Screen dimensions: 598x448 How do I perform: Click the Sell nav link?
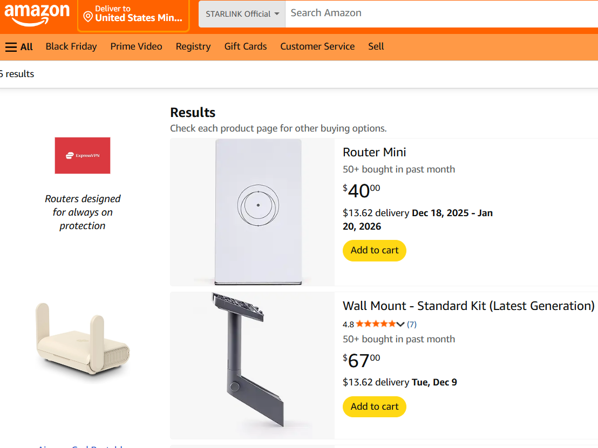[x=376, y=46]
